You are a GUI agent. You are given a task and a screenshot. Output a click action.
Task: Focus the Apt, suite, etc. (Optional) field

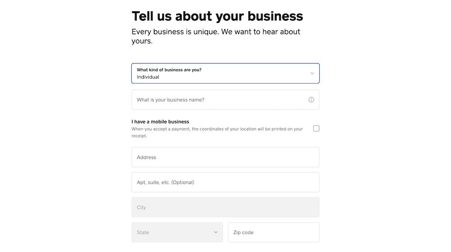(x=225, y=182)
